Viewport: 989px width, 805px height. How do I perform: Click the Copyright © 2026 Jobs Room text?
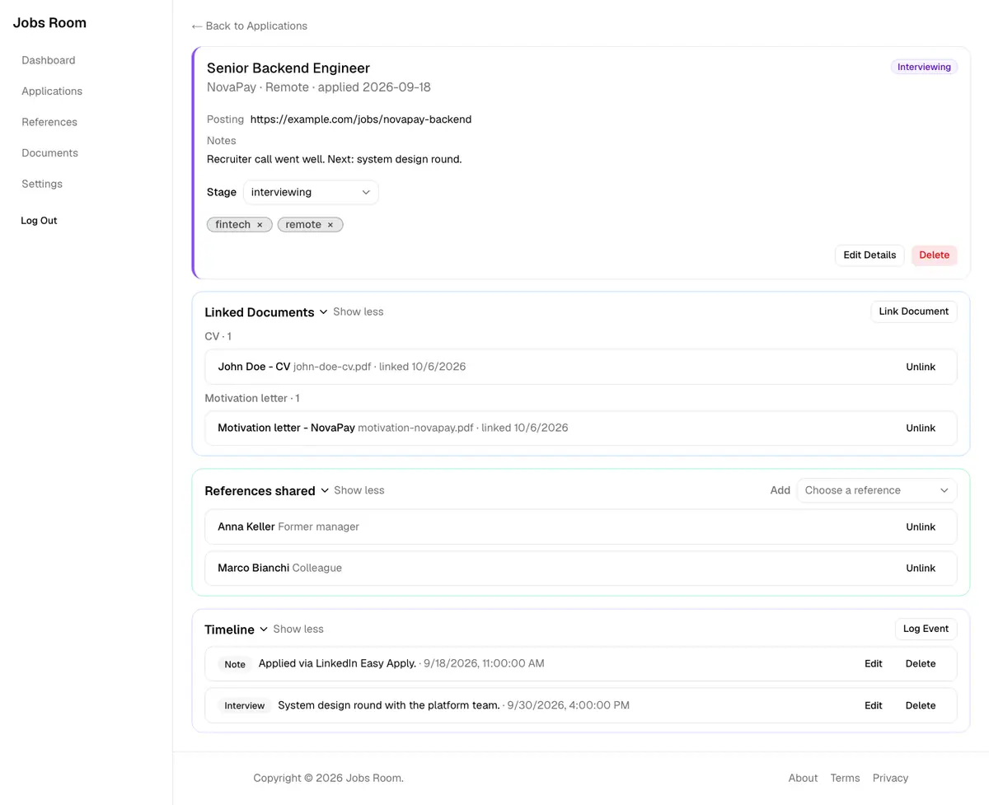(328, 778)
